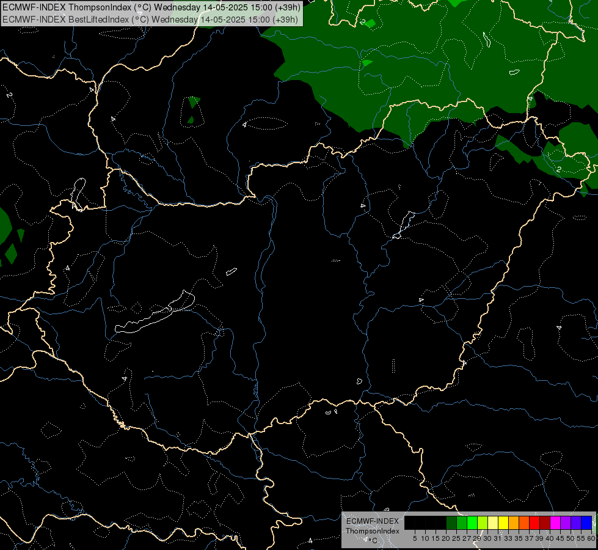Click the legend tick label 20
598x550 pixels.
coord(446,538)
